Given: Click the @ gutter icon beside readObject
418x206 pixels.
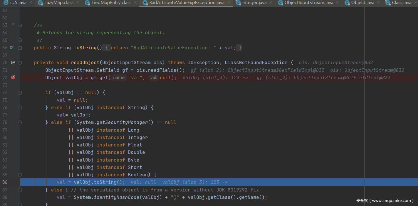Looking at the screenshot, I should [x=13, y=62].
